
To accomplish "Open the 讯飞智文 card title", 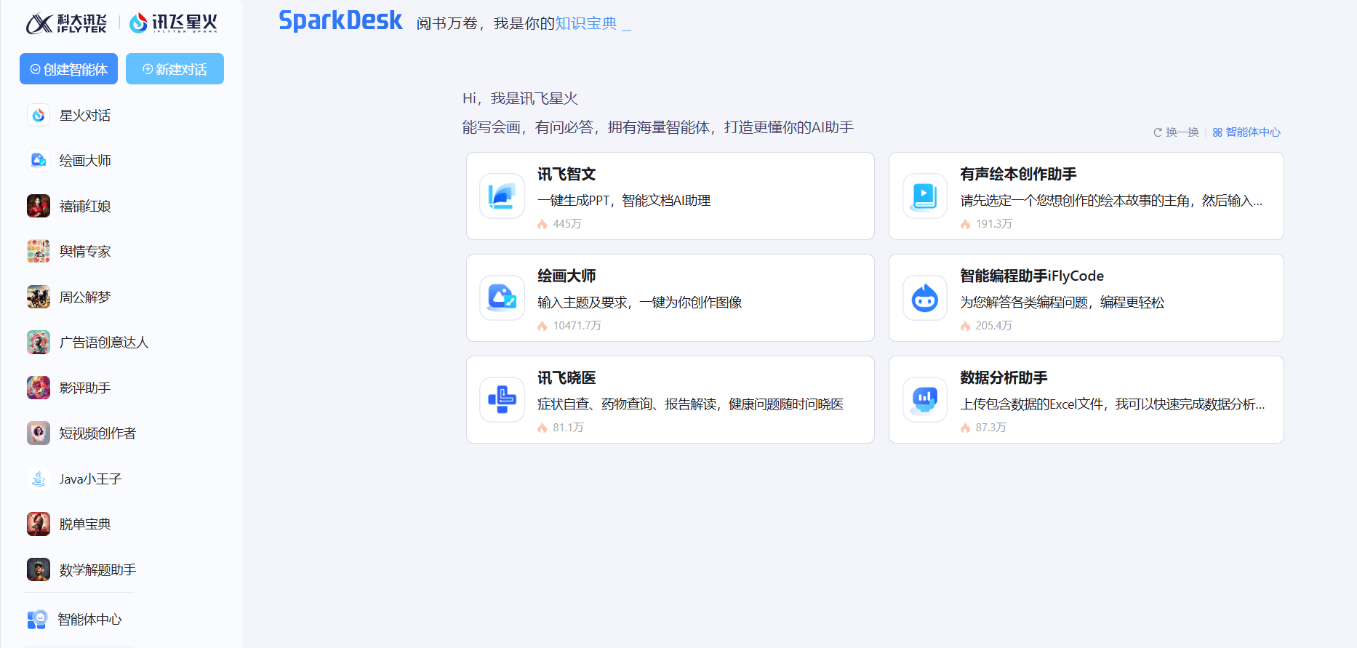I will pos(567,175).
